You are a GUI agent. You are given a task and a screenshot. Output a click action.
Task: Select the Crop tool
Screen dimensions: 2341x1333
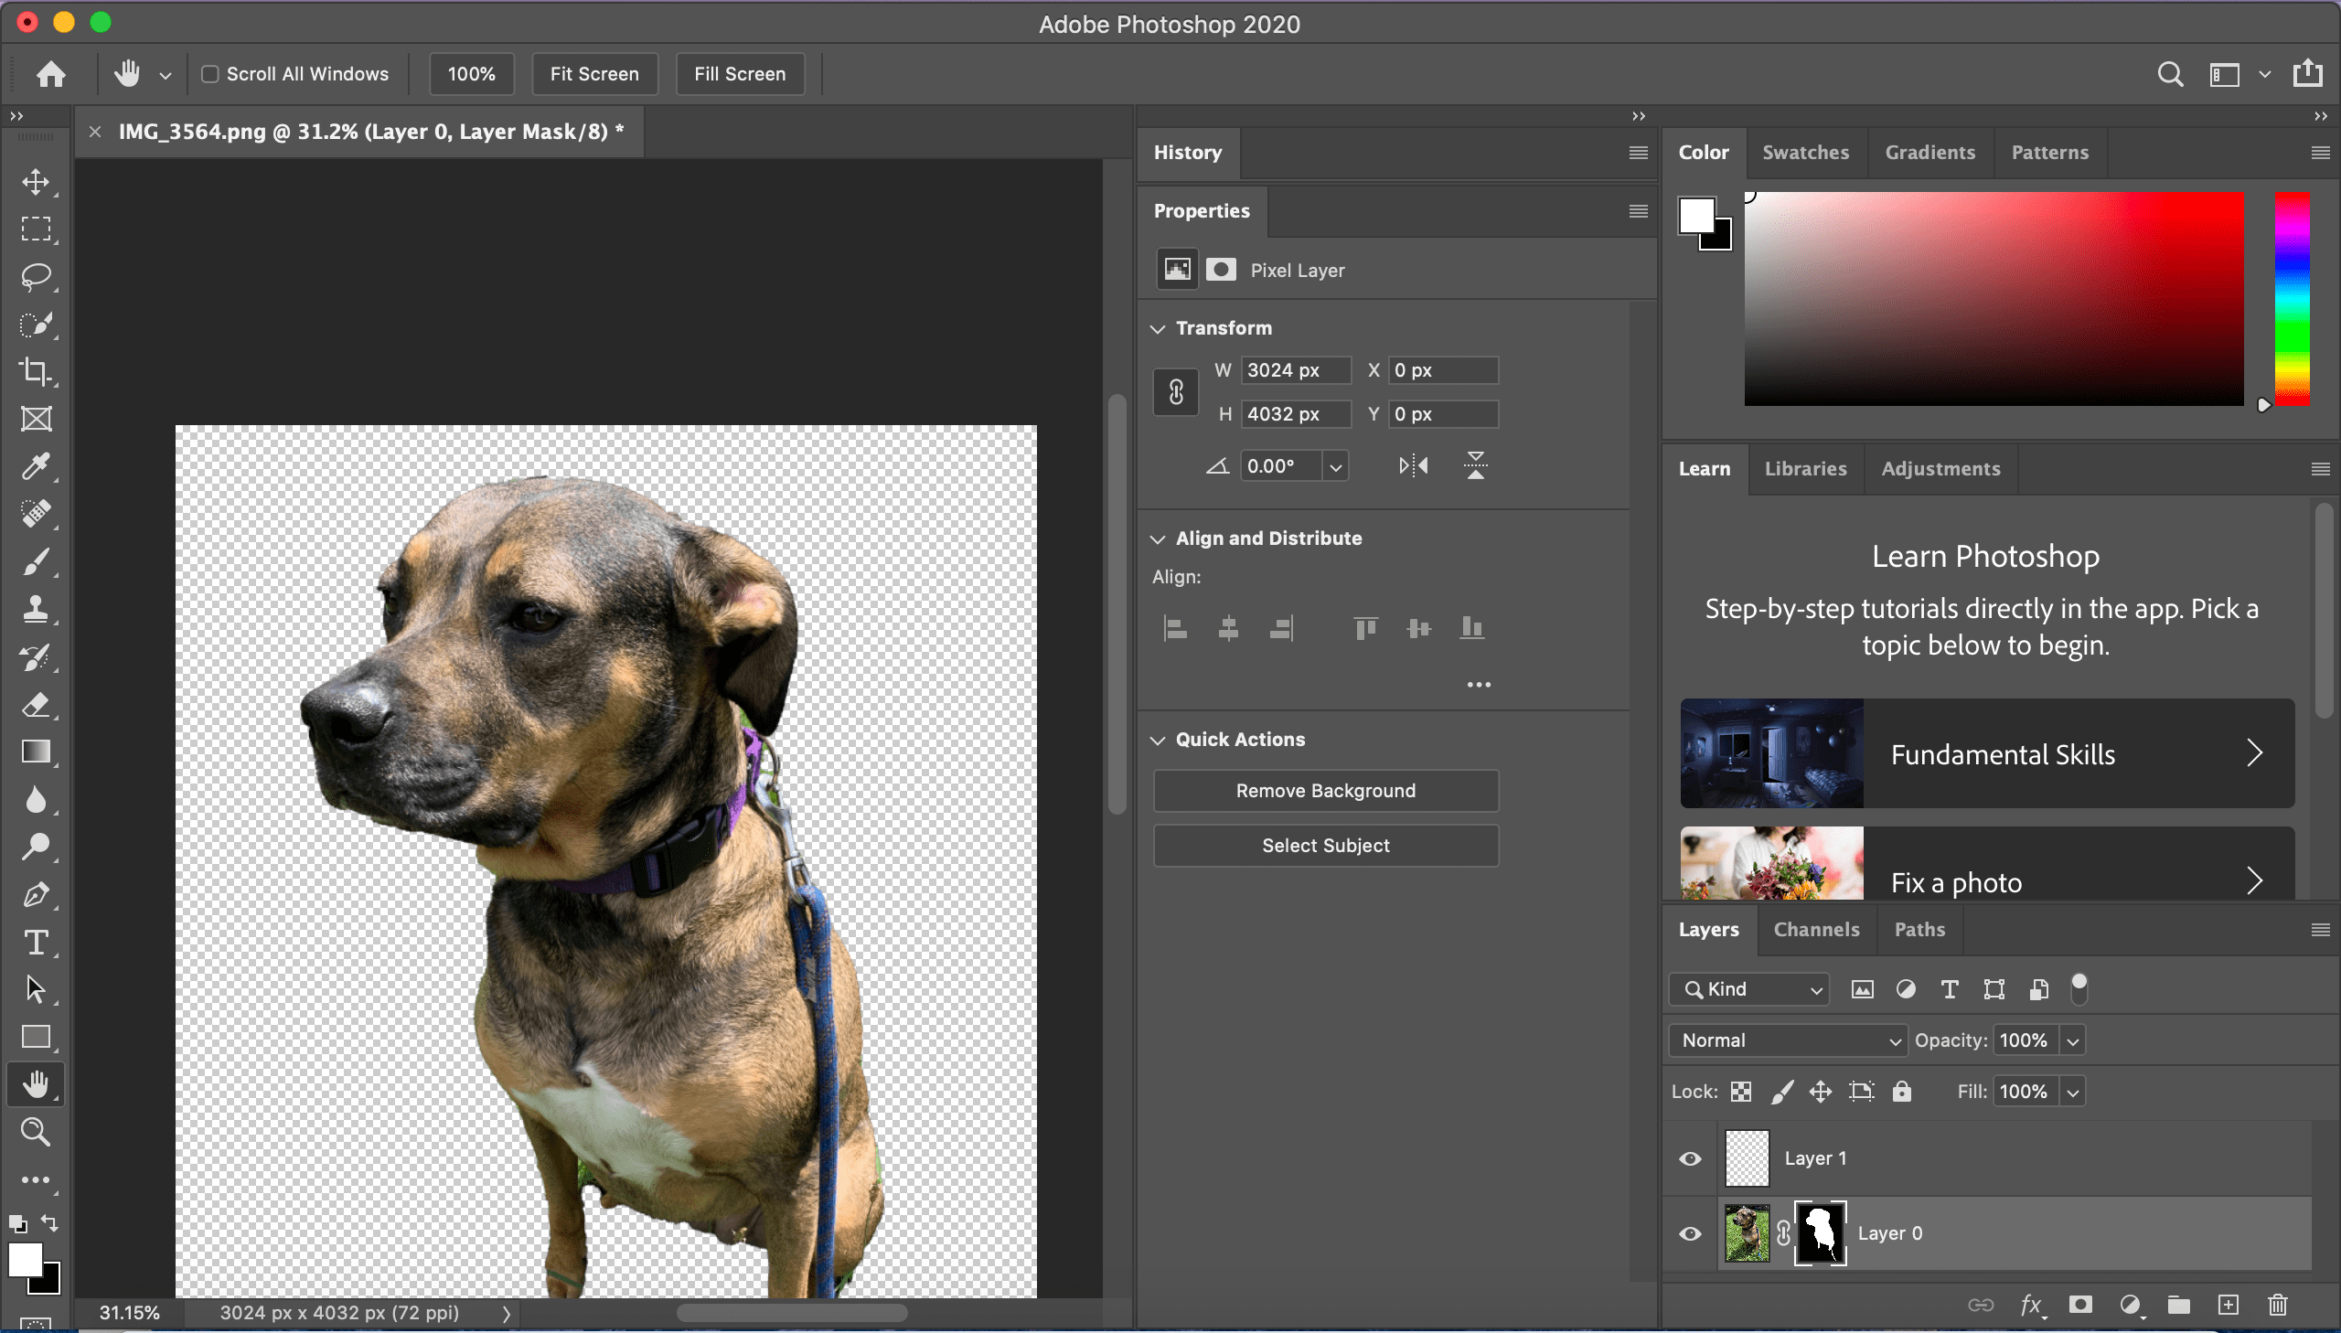36,371
